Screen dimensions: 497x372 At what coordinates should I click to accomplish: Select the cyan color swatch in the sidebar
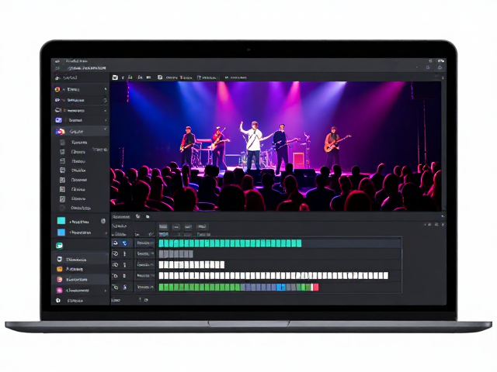click(x=61, y=220)
